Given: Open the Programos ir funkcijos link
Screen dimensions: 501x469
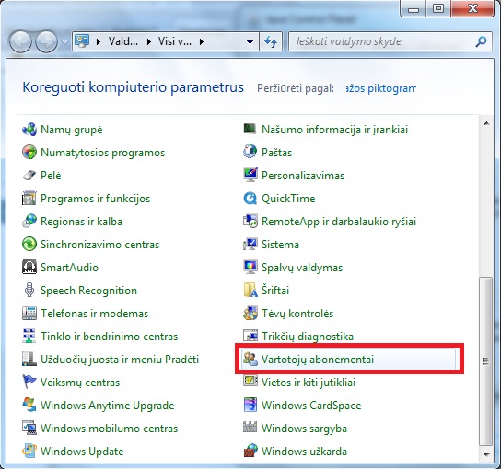Looking at the screenshot, I should tap(95, 199).
